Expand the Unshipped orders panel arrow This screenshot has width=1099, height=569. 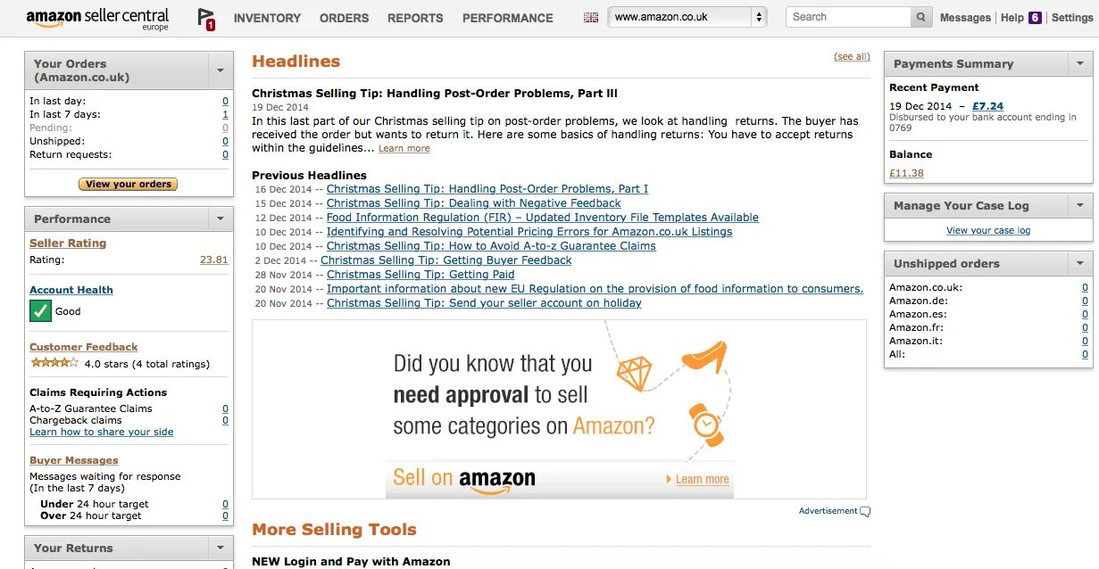tap(1079, 263)
